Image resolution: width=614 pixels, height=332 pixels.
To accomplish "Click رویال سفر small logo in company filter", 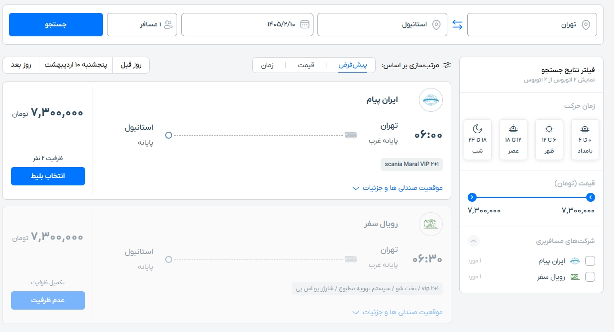I will (575, 277).
